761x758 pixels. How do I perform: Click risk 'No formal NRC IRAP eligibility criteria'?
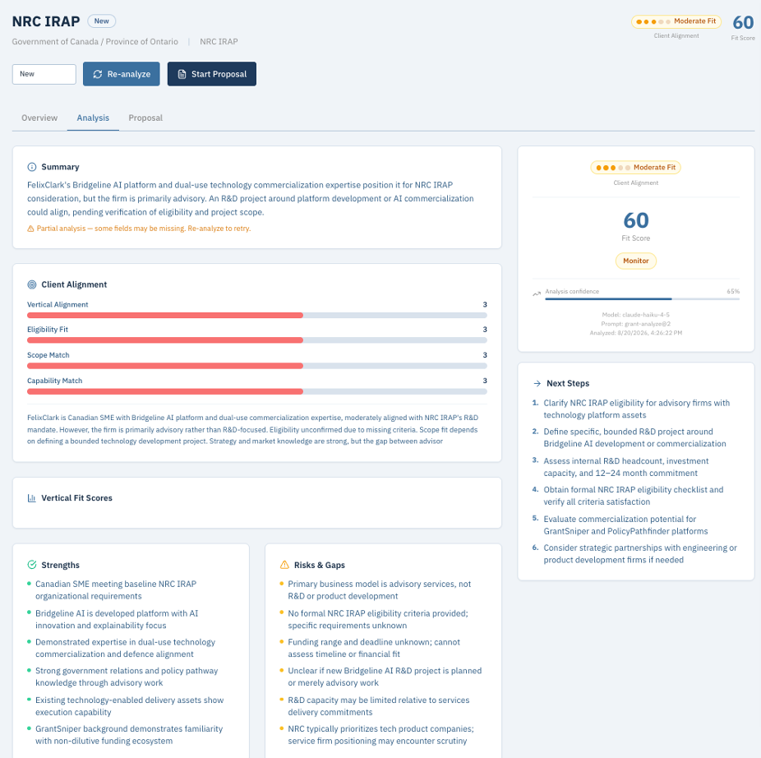378,619
